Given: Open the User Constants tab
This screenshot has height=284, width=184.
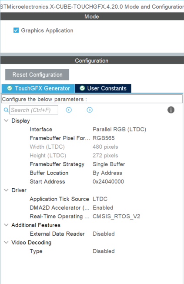Looking at the screenshot, I should coord(103,88).
